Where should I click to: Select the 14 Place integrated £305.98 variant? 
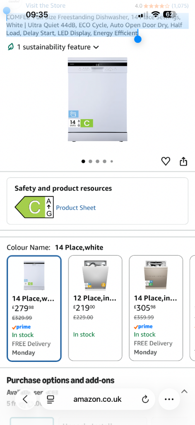click(x=156, y=308)
